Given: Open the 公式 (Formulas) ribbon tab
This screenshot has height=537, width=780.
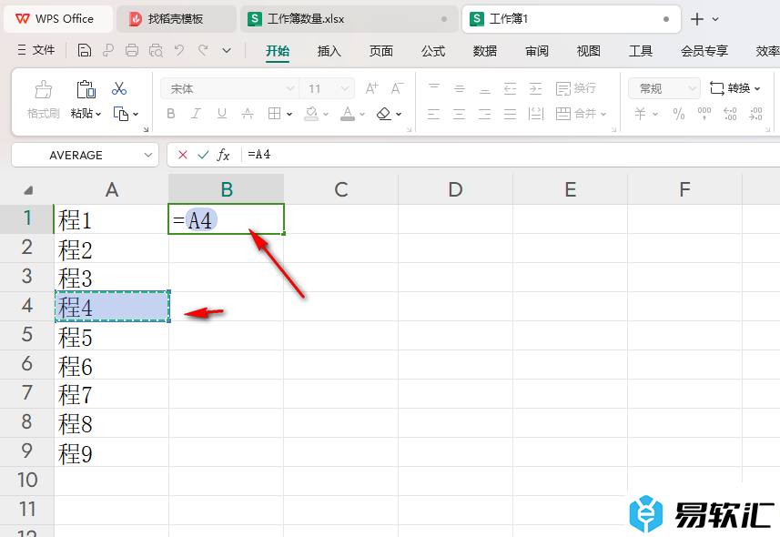Looking at the screenshot, I should (433, 51).
